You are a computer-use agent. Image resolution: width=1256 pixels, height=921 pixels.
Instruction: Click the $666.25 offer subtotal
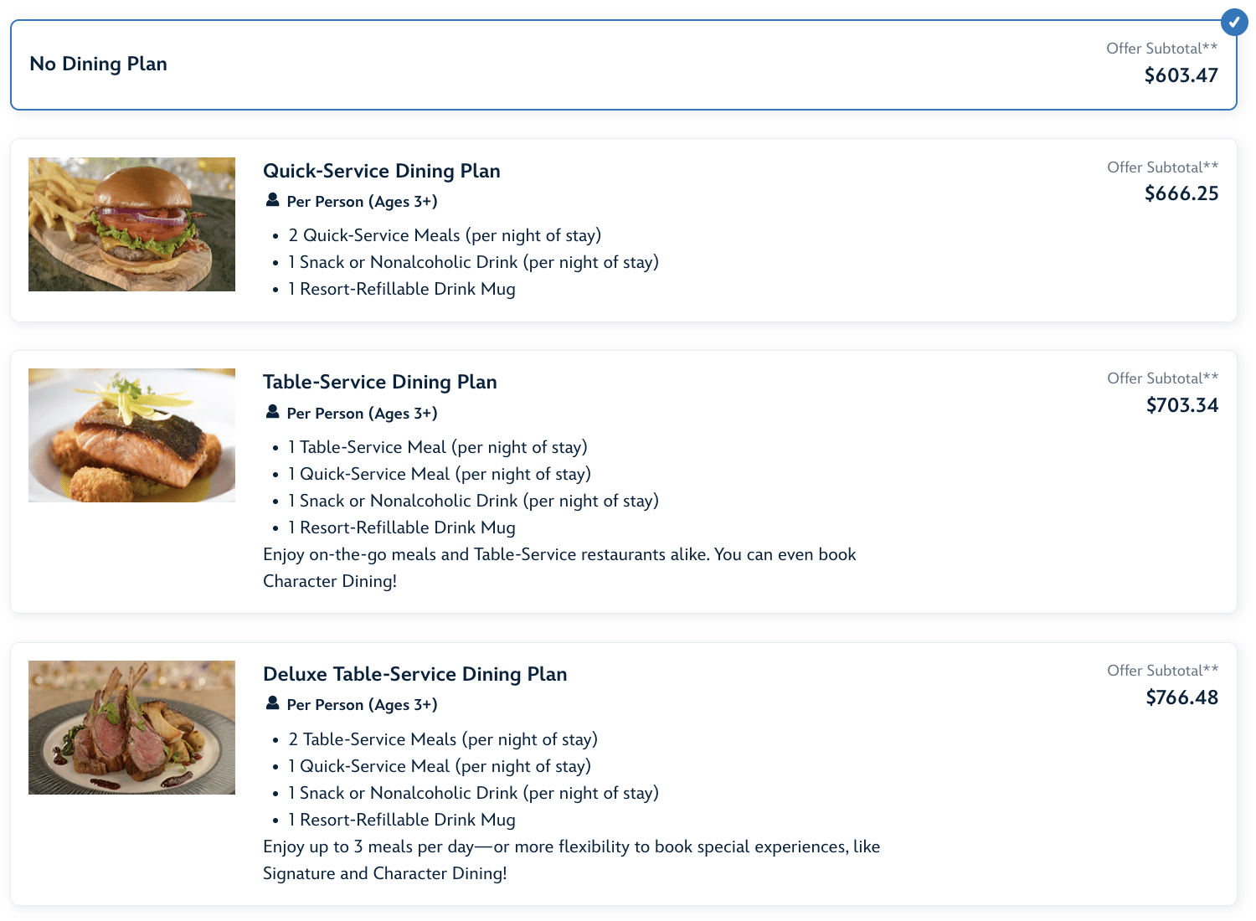tap(1181, 193)
